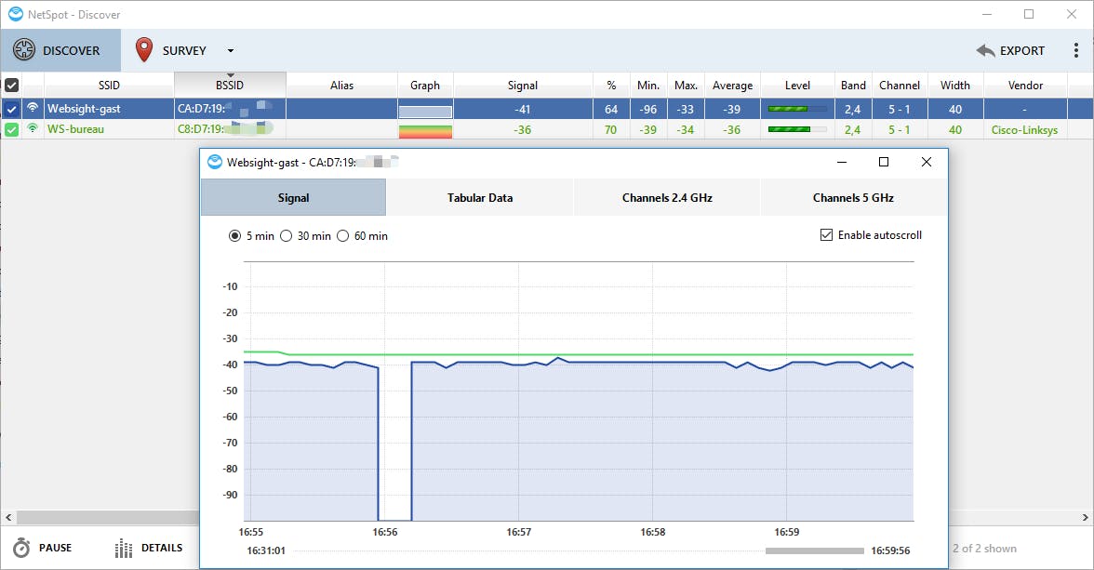This screenshot has height=570, width=1094.
Task: Select the 60 min time range
Action: pos(343,236)
